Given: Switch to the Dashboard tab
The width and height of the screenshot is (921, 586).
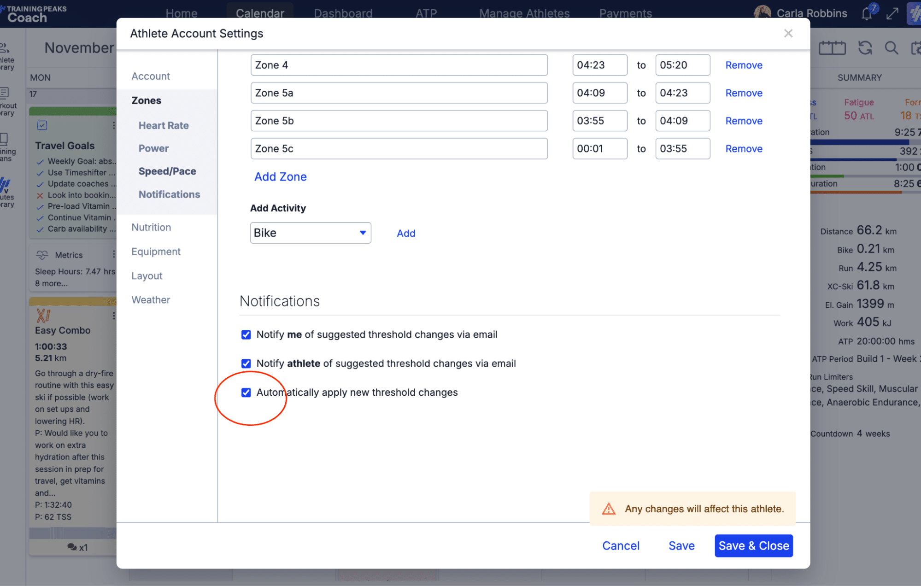Looking at the screenshot, I should 343,13.
